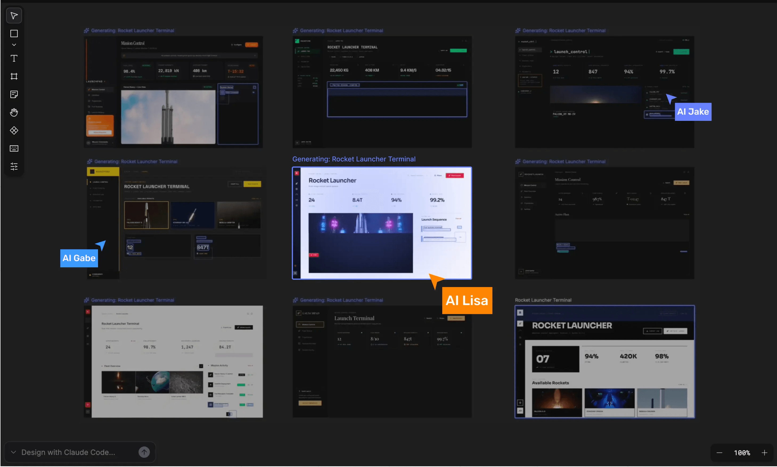Click the highlighted Generating: Rocket Launcher Terminal title
The image size is (777, 467).
pyautogui.click(x=354, y=159)
